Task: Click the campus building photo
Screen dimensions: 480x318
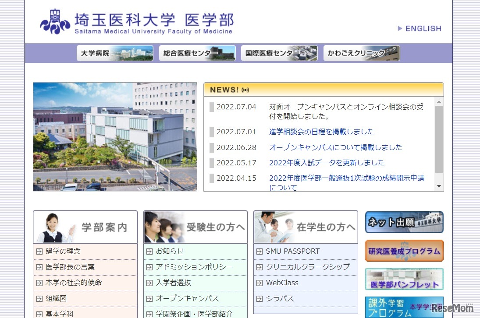Action: point(115,136)
